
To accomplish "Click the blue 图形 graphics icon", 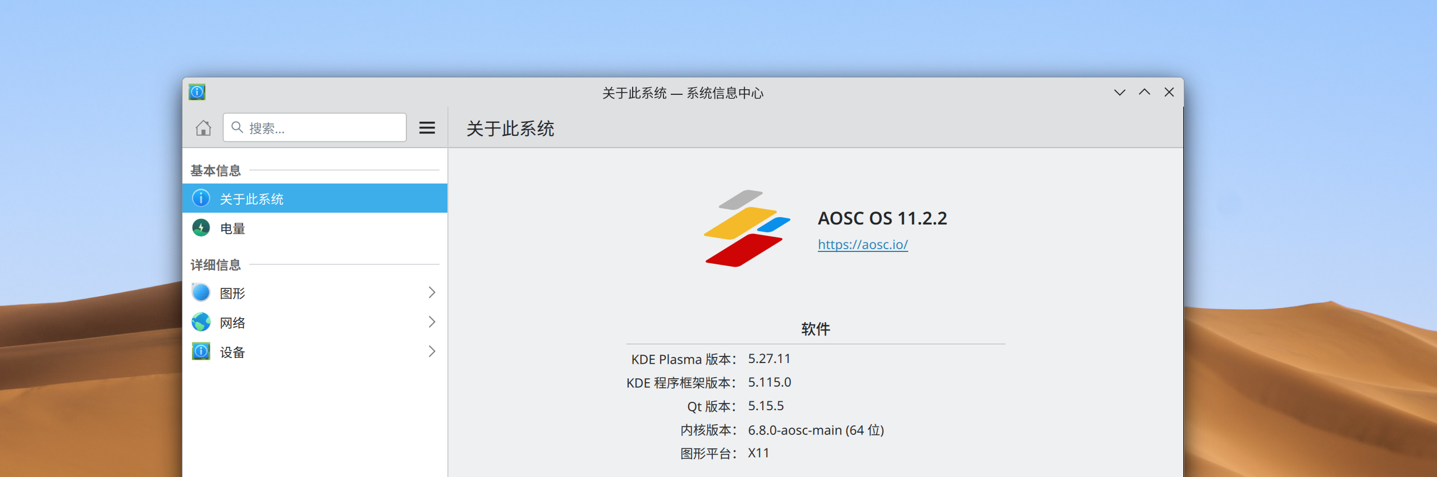I will (x=201, y=292).
